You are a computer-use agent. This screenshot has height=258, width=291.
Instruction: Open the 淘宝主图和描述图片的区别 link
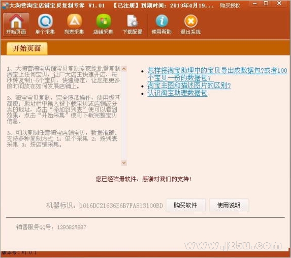(x=189, y=85)
